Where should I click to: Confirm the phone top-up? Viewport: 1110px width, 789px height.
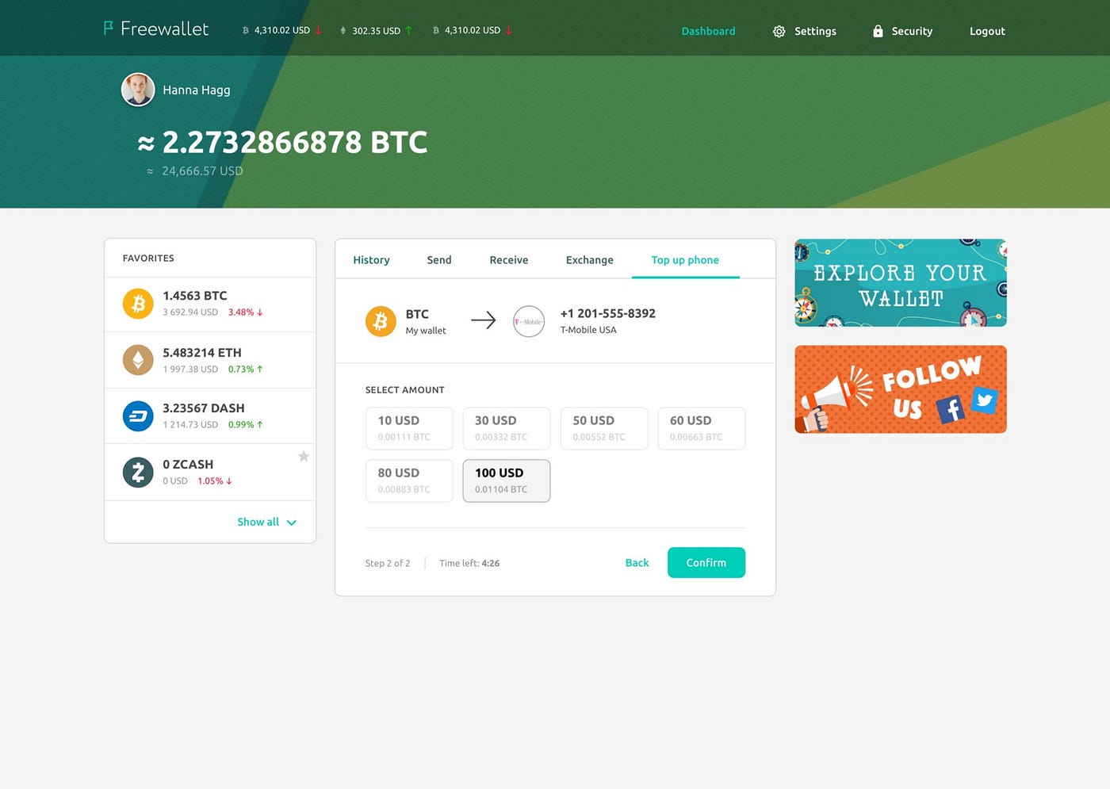(x=706, y=562)
